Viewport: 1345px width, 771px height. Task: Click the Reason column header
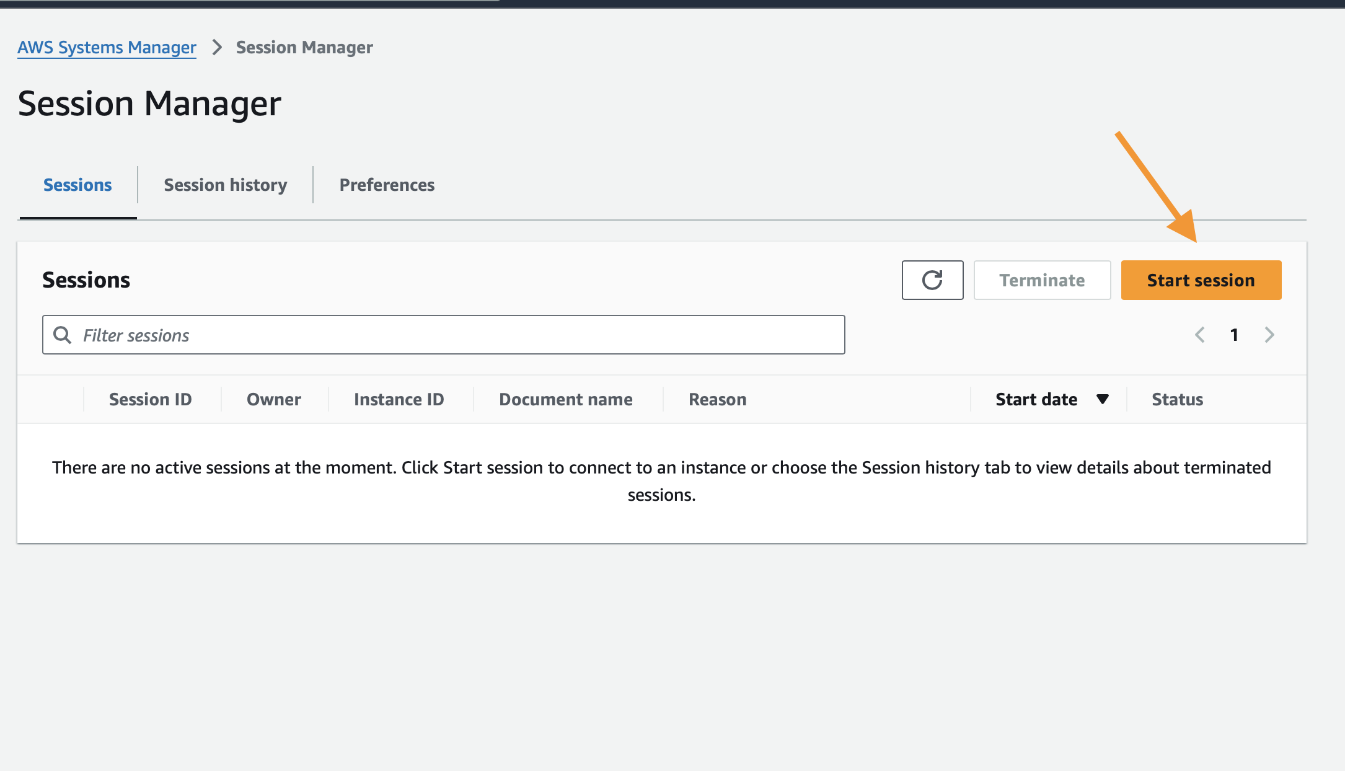[717, 399]
